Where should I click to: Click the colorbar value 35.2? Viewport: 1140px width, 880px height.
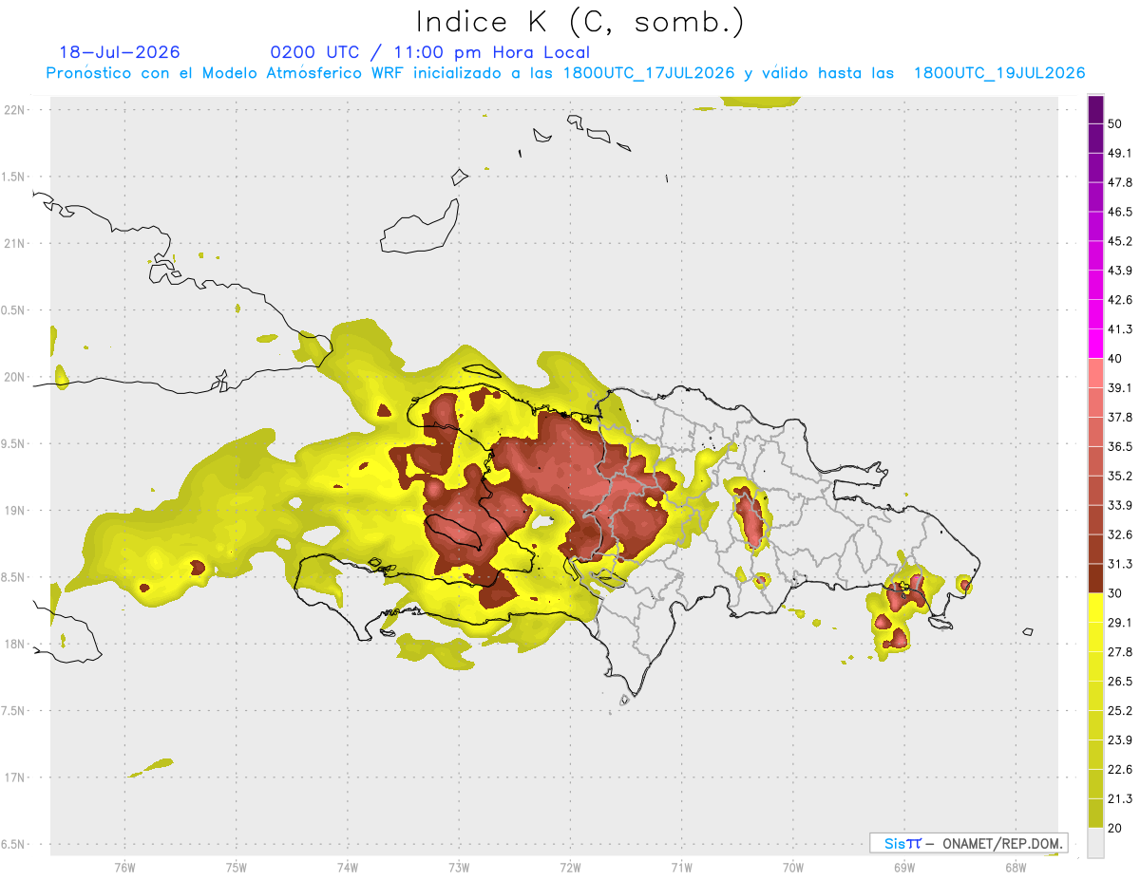1120,476
